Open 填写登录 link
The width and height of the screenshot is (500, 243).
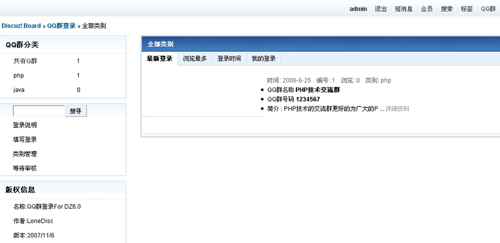point(25,140)
